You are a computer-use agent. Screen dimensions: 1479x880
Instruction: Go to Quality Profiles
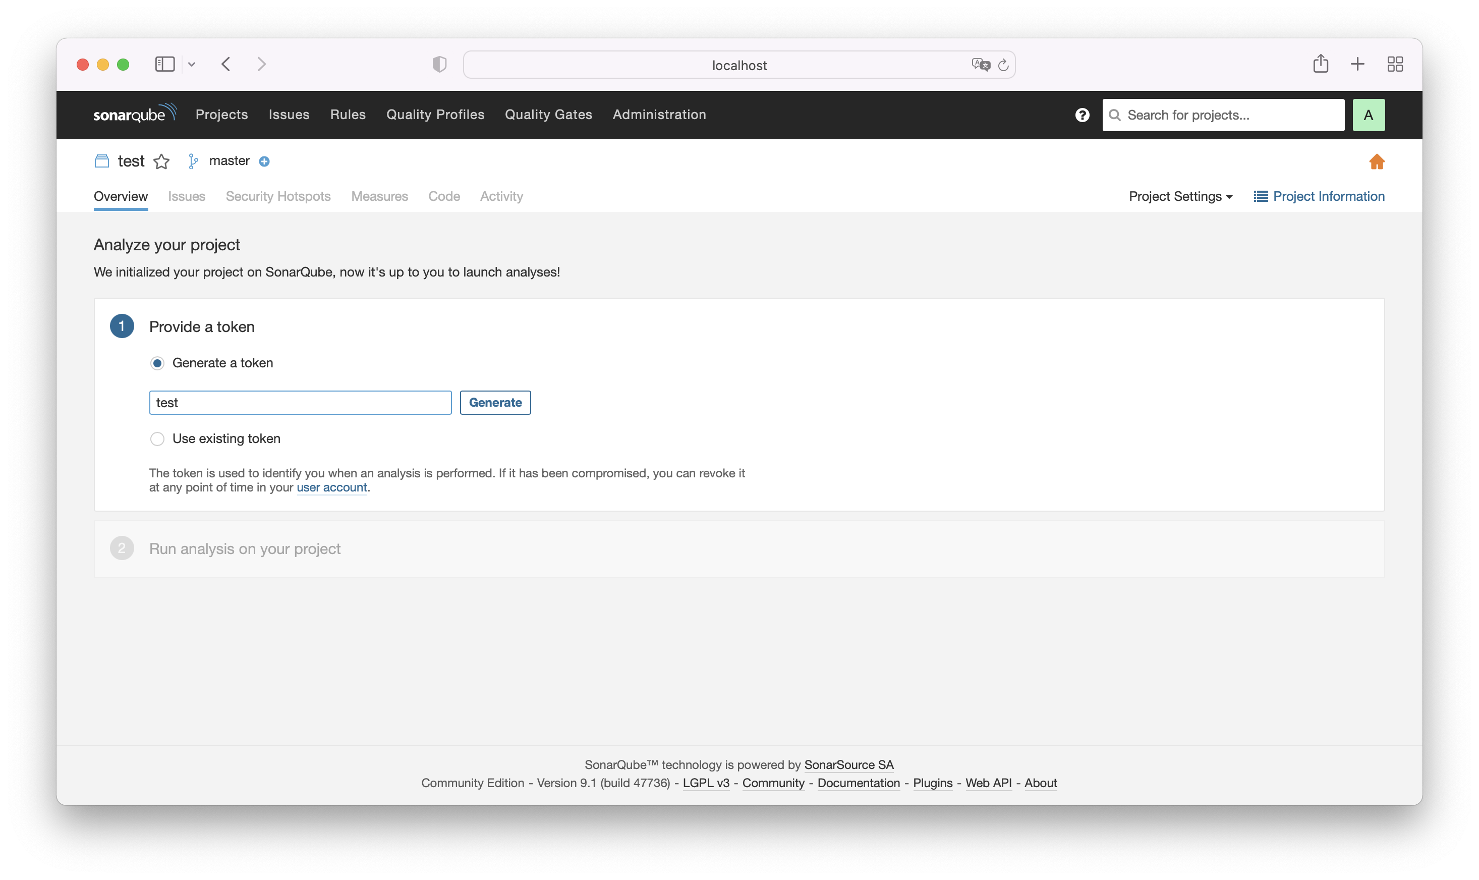435,115
